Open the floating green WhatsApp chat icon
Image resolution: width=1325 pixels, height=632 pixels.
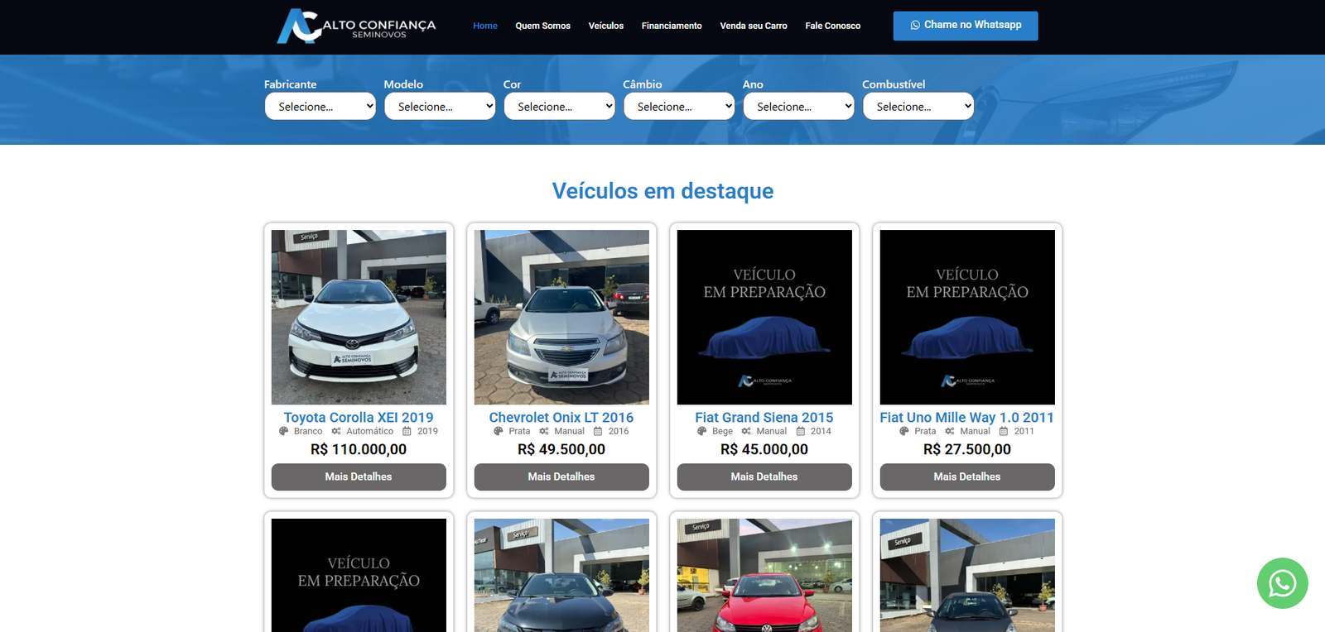coord(1282,583)
